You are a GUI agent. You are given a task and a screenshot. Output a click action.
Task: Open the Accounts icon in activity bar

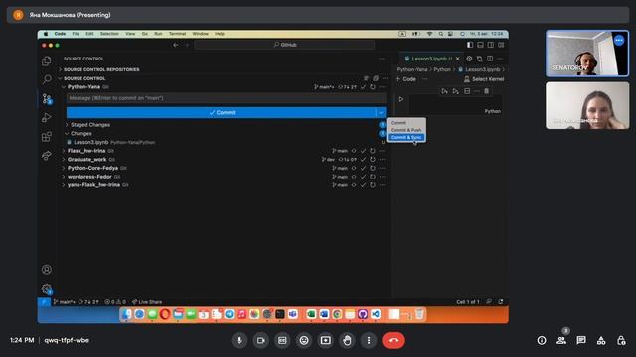(x=47, y=269)
